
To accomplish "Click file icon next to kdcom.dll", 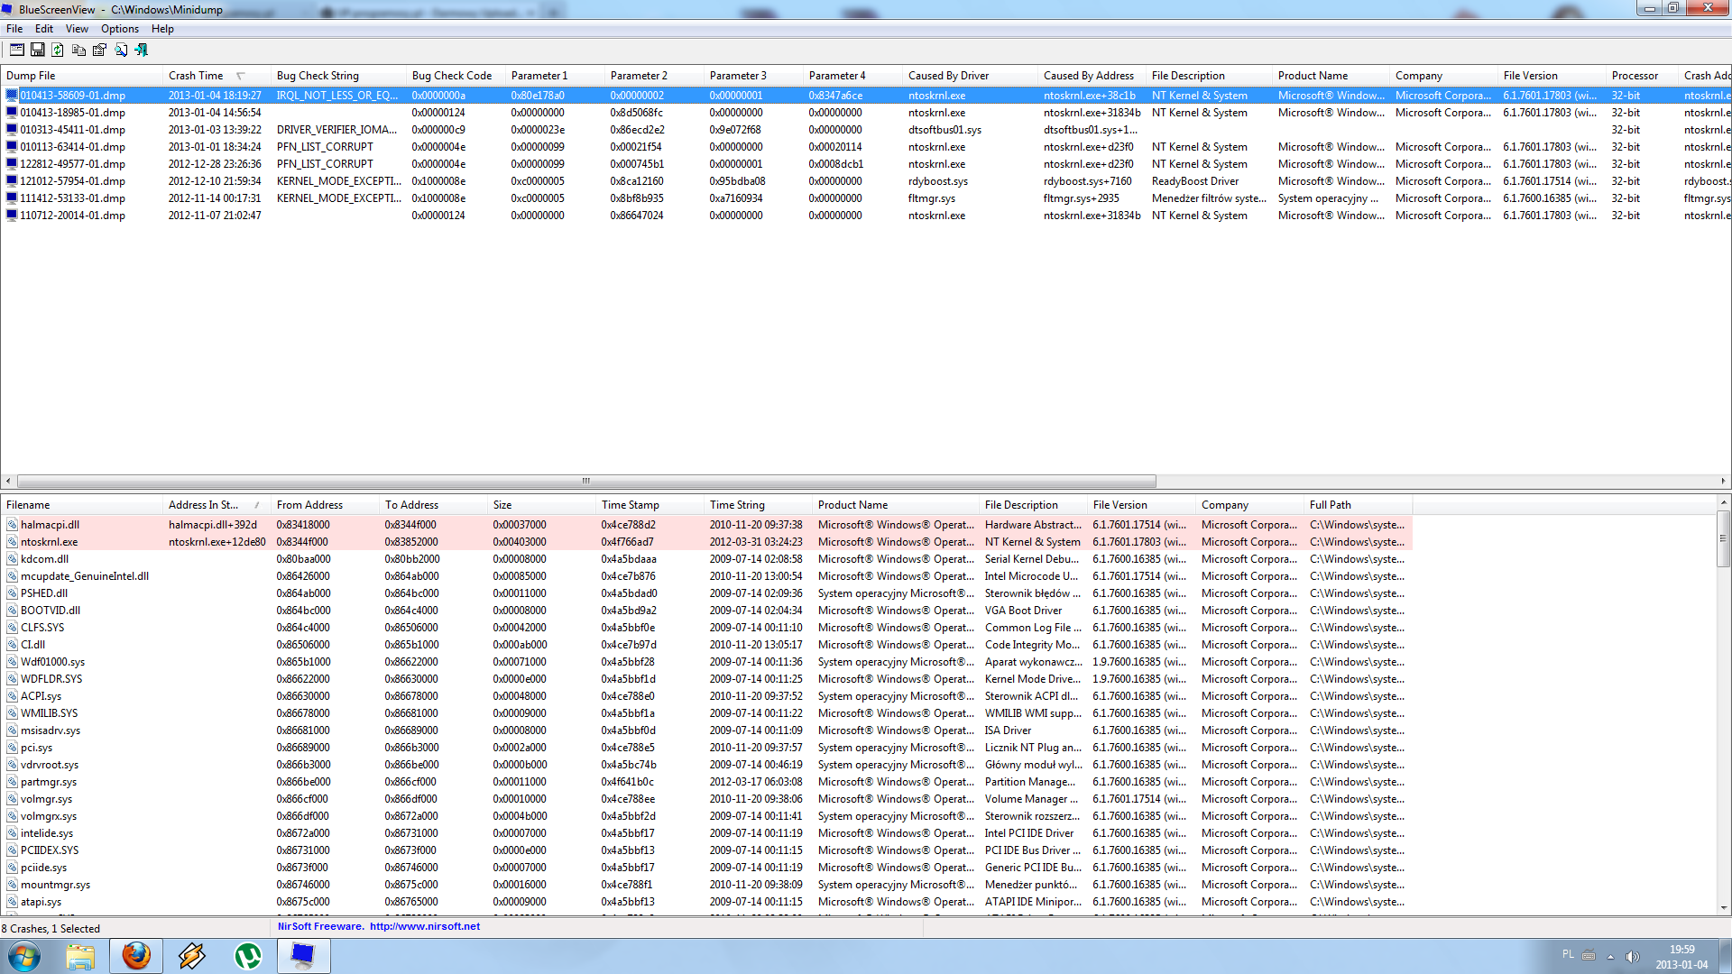I will 13,559.
